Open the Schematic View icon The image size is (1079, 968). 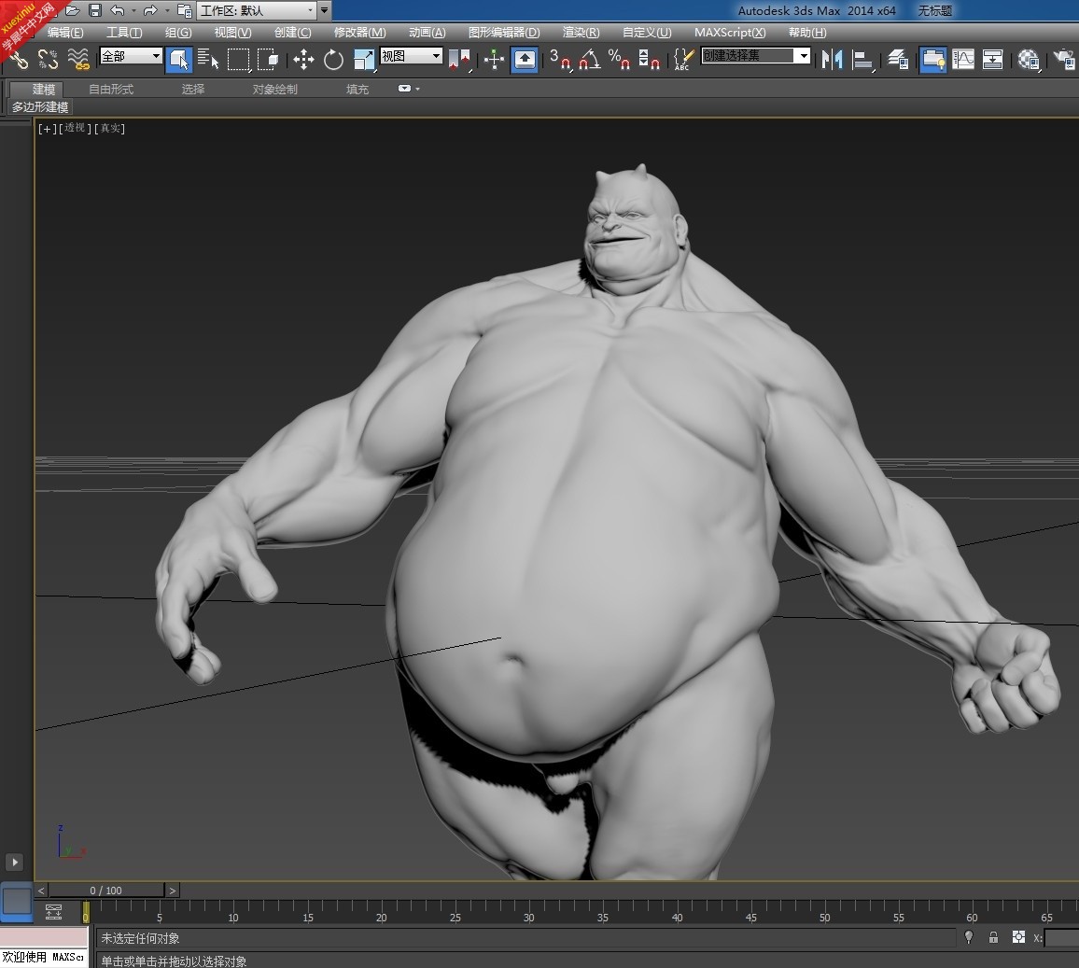tap(993, 60)
